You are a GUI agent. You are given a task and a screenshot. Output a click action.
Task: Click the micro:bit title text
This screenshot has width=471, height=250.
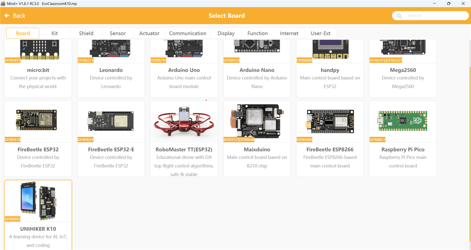pos(38,70)
